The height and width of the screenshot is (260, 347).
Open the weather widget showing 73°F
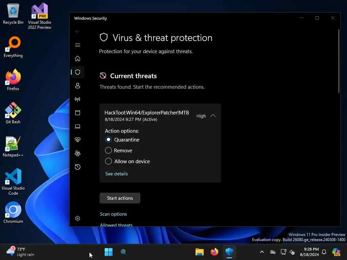(20, 252)
